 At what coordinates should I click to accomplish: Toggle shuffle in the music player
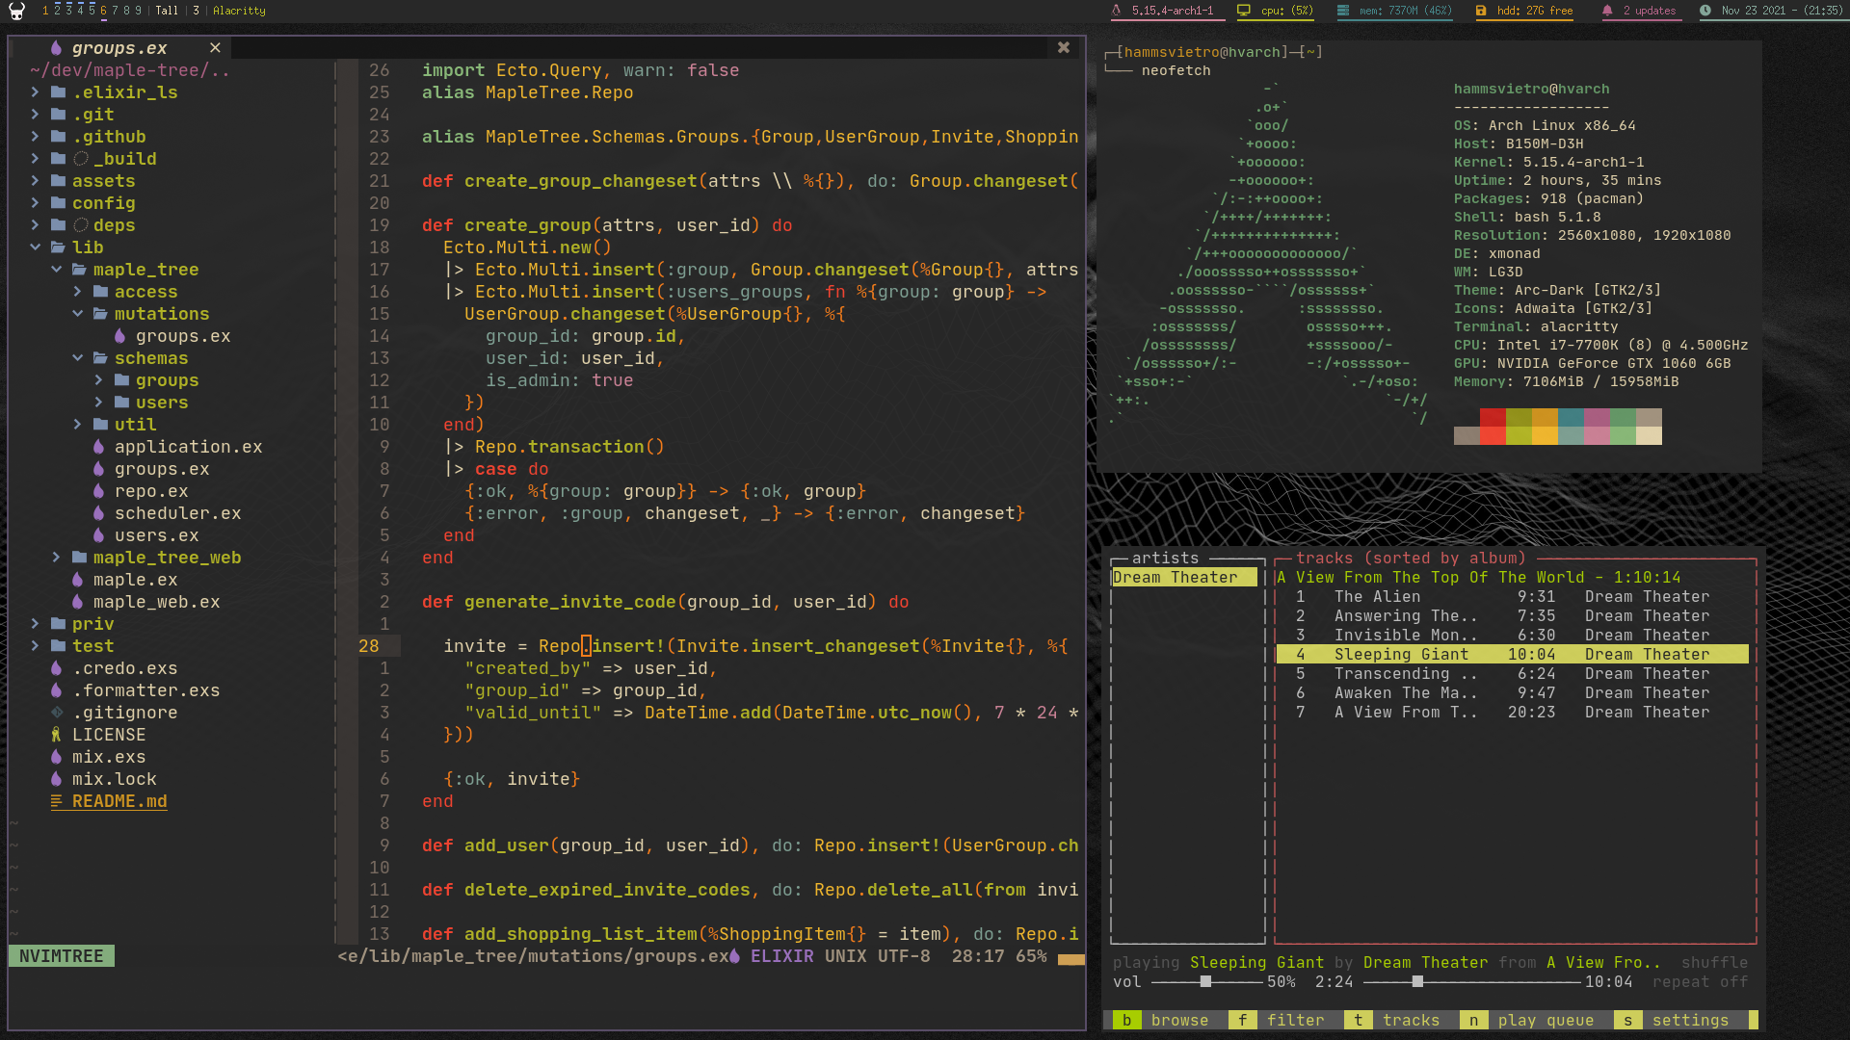click(x=1714, y=963)
